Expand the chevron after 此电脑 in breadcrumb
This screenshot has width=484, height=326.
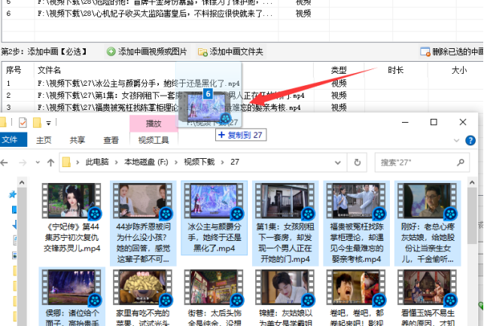pos(117,163)
